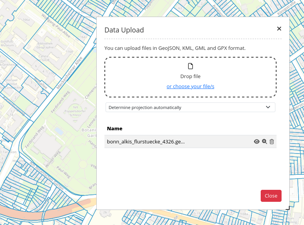Click the "Drop file" text area
Image resolution: width=304 pixels, height=225 pixels.
pos(190,76)
